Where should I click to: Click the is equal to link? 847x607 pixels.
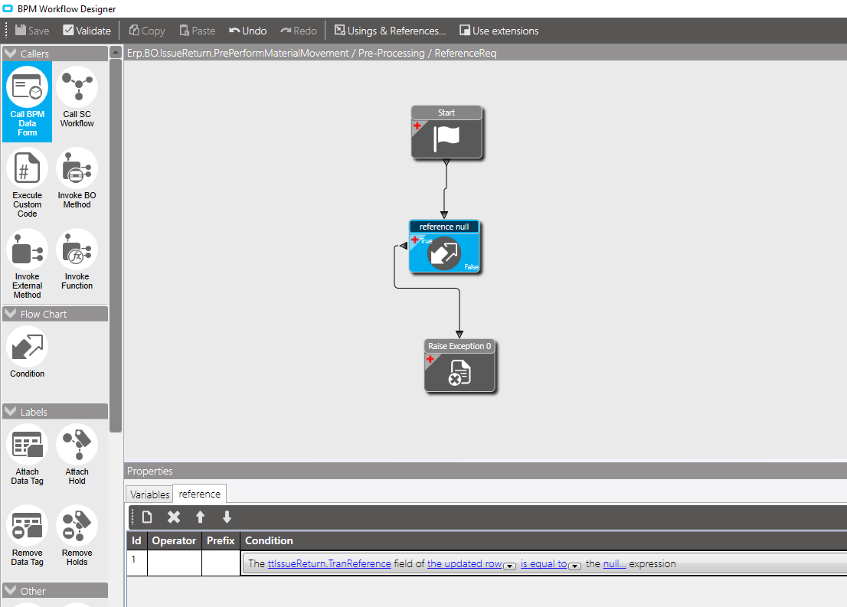pos(544,563)
